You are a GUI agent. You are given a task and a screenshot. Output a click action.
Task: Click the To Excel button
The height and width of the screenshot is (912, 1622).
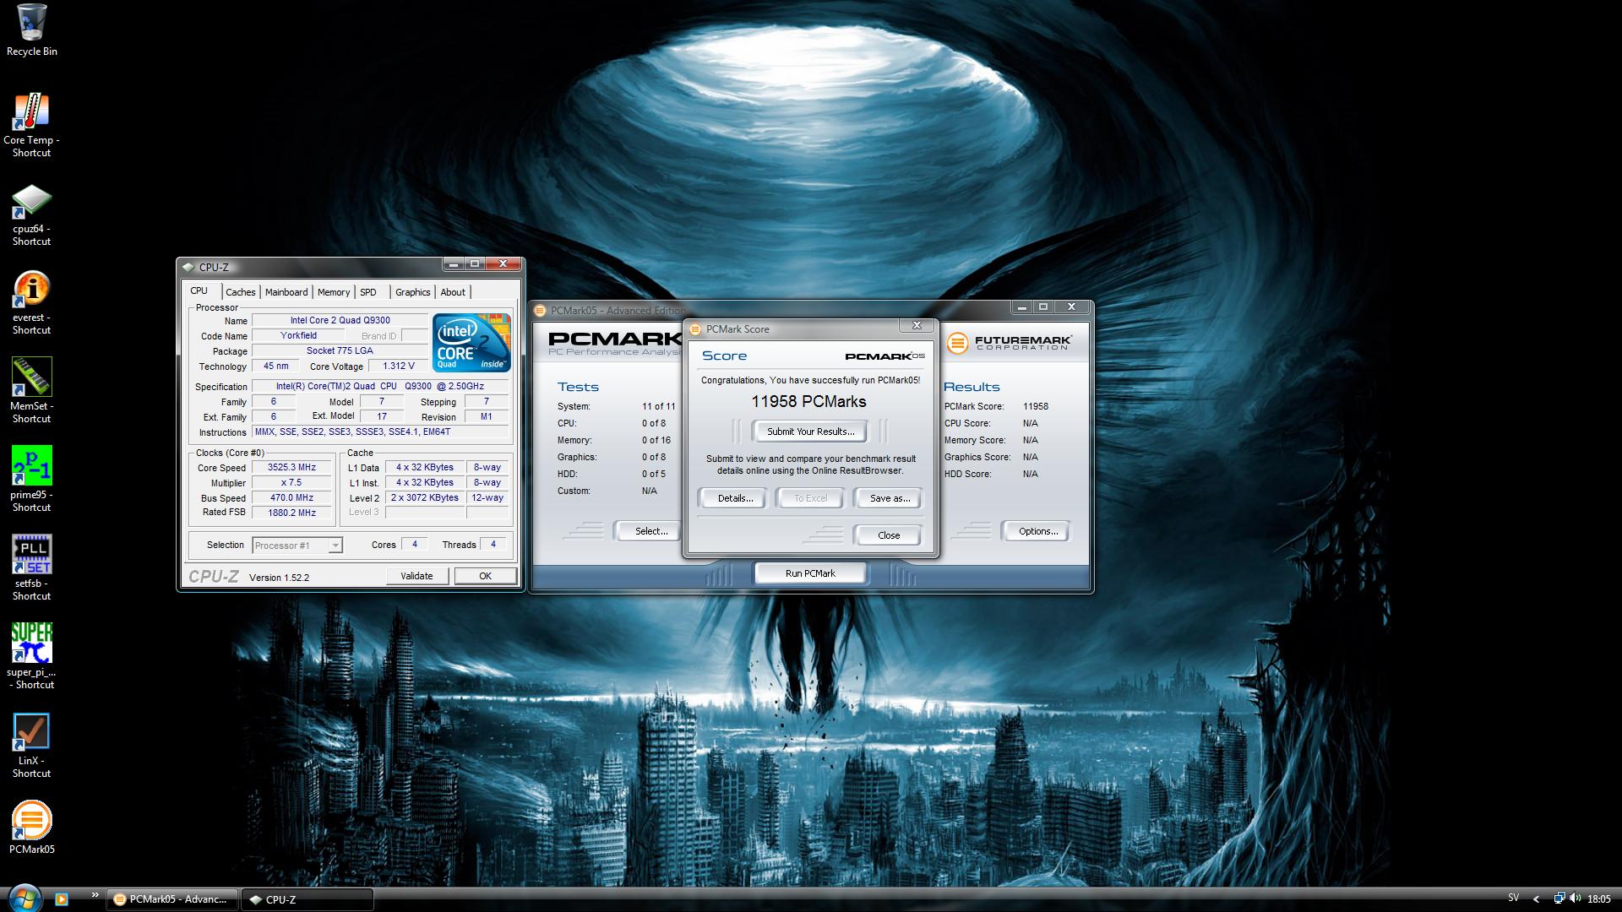coord(810,498)
